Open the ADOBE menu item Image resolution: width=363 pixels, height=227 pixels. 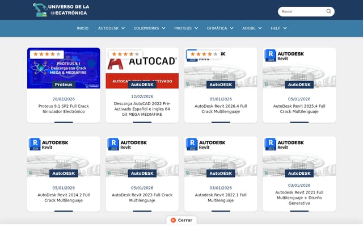249,28
